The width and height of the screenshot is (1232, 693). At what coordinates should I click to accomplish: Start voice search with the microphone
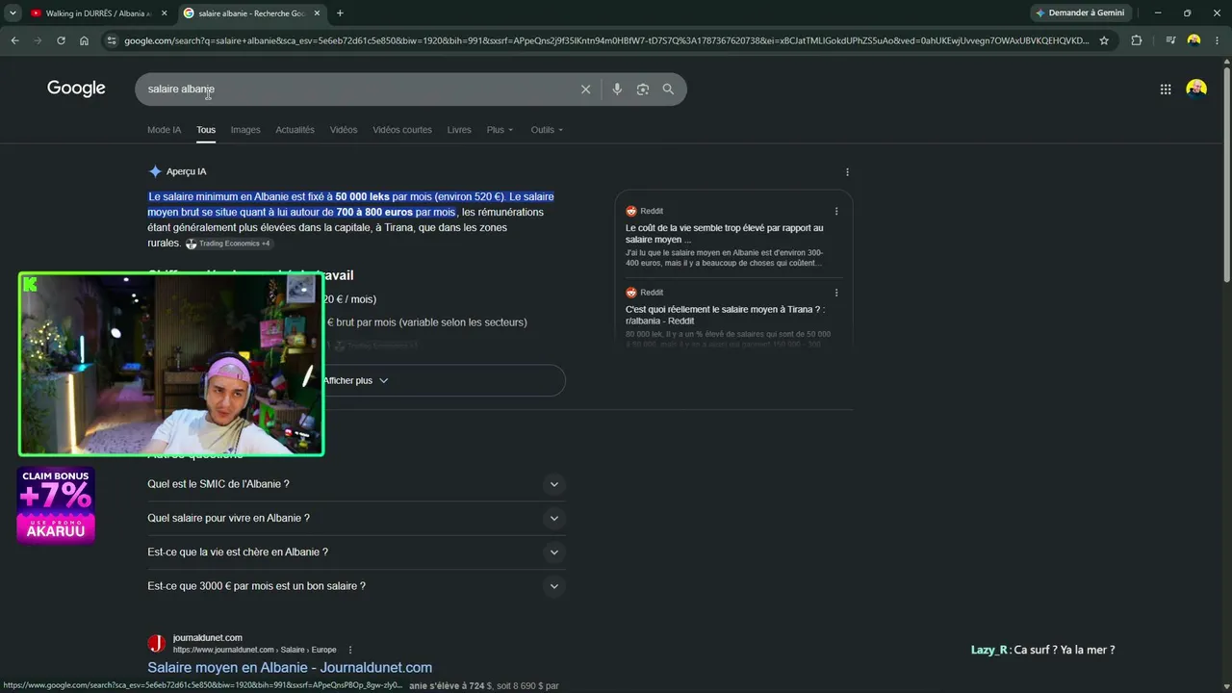(617, 90)
